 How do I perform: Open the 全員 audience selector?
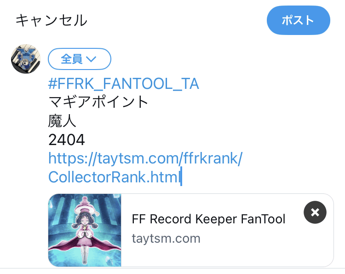[x=80, y=59]
